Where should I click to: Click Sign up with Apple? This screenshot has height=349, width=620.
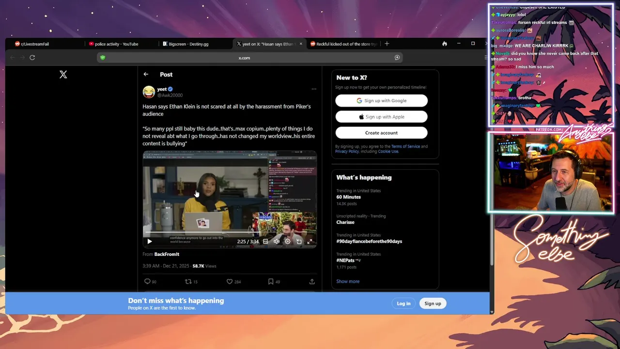(x=381, y=117)
